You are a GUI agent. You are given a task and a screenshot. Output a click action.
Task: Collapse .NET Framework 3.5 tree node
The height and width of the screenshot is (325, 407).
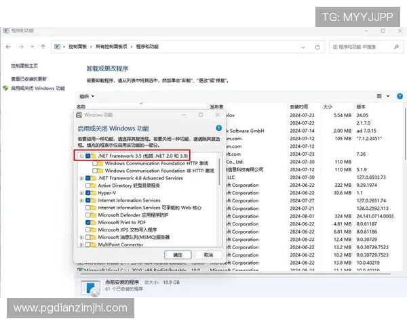click(x=81, y=156)
